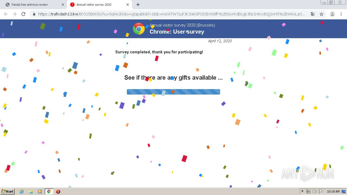Close the Chrome browser window

[340, 2]
